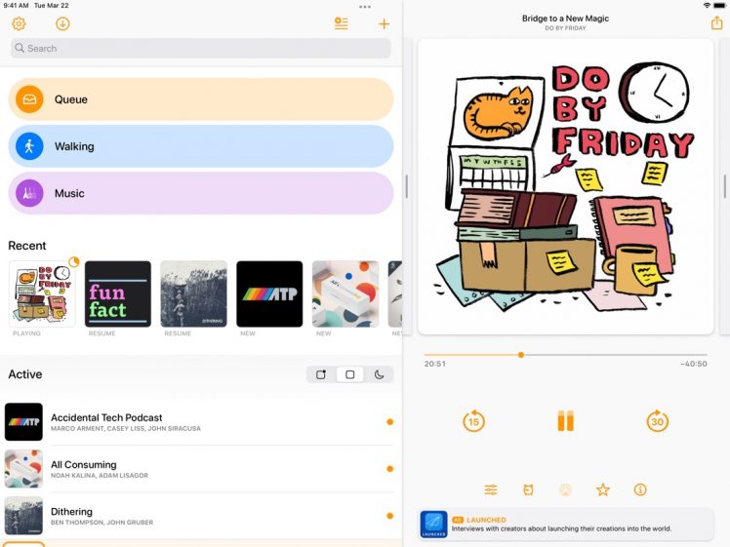
Task: Open the Walking playlist
Action: click(x=201, y=146)
